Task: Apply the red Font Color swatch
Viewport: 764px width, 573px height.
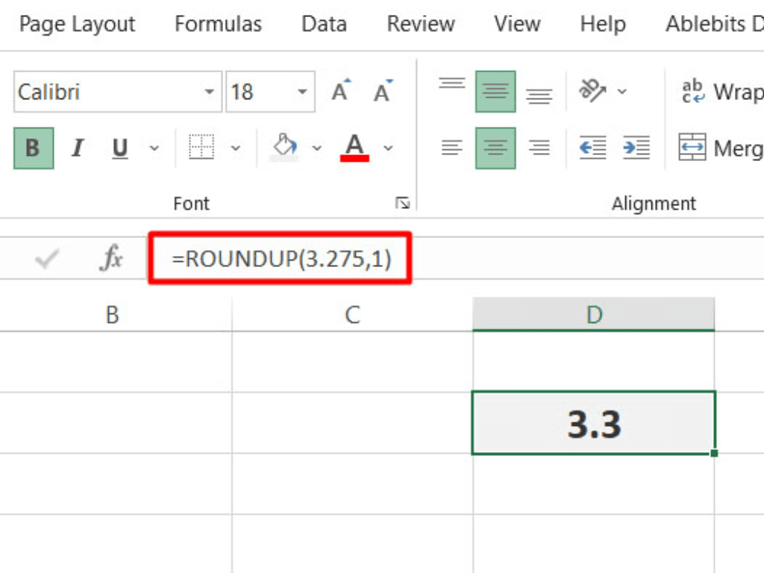Action: [355, 147]
